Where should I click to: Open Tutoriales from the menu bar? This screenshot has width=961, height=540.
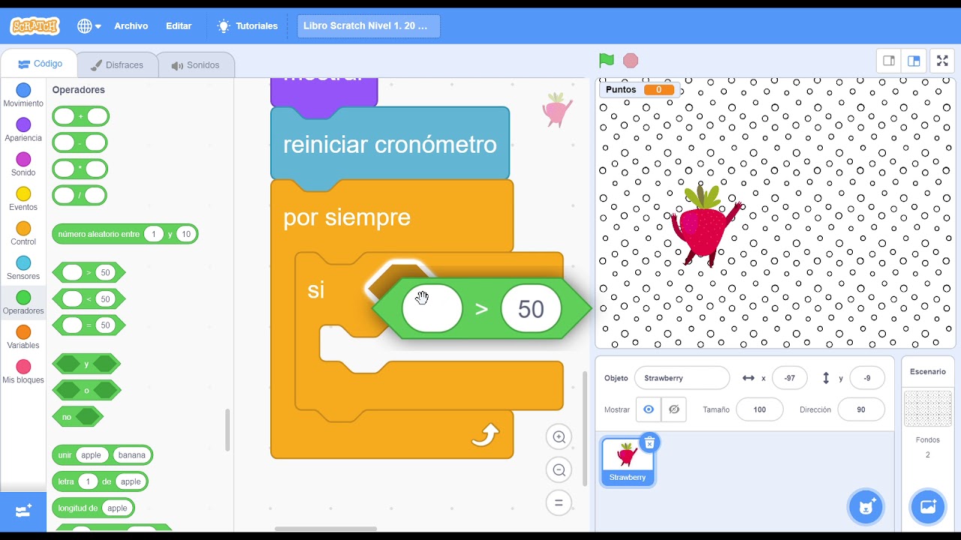coord(248,26)
